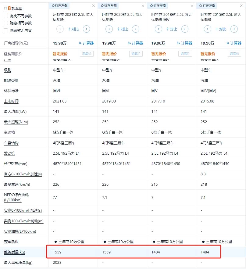This screenshot has width=246, height=269.
Task: Check 隐藏相同参数 option
Action: [x=6, y=23]
